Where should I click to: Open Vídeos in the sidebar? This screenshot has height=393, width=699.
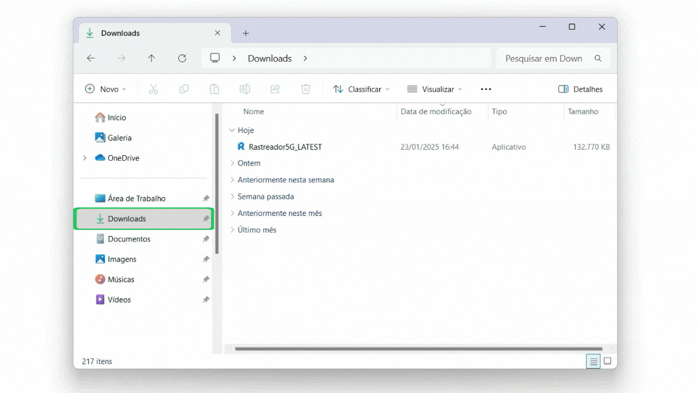coord(119,300)
